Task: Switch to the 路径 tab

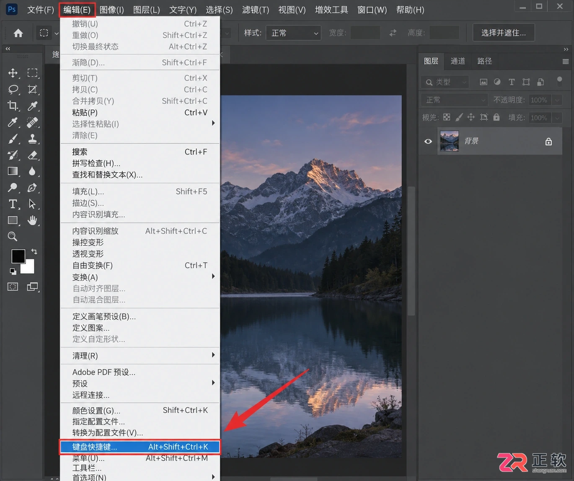Action: [484, 61]
